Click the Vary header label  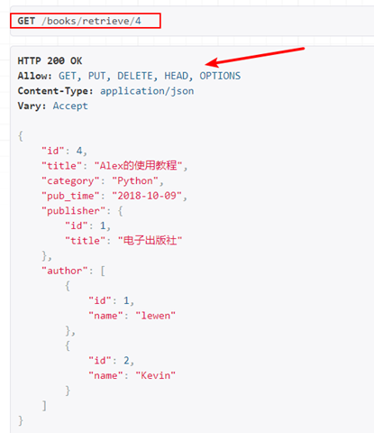coord(32,106)
